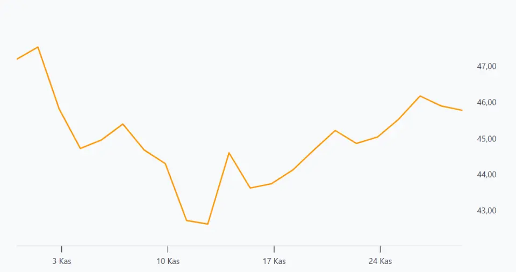This screenshot has height=272, width=516.
Task: Click the "17 Kas" date label
Action: tap(274, 262)
